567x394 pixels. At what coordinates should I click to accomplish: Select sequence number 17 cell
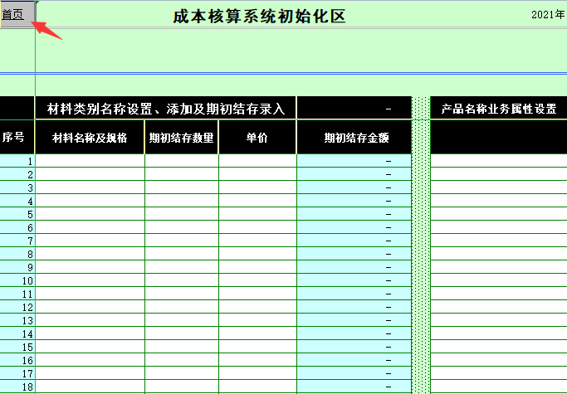click(17, 373)
